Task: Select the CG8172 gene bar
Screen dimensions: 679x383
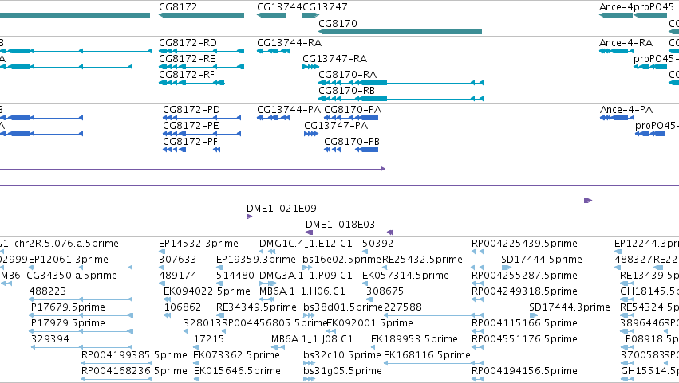Action: (x=201, y=15)
